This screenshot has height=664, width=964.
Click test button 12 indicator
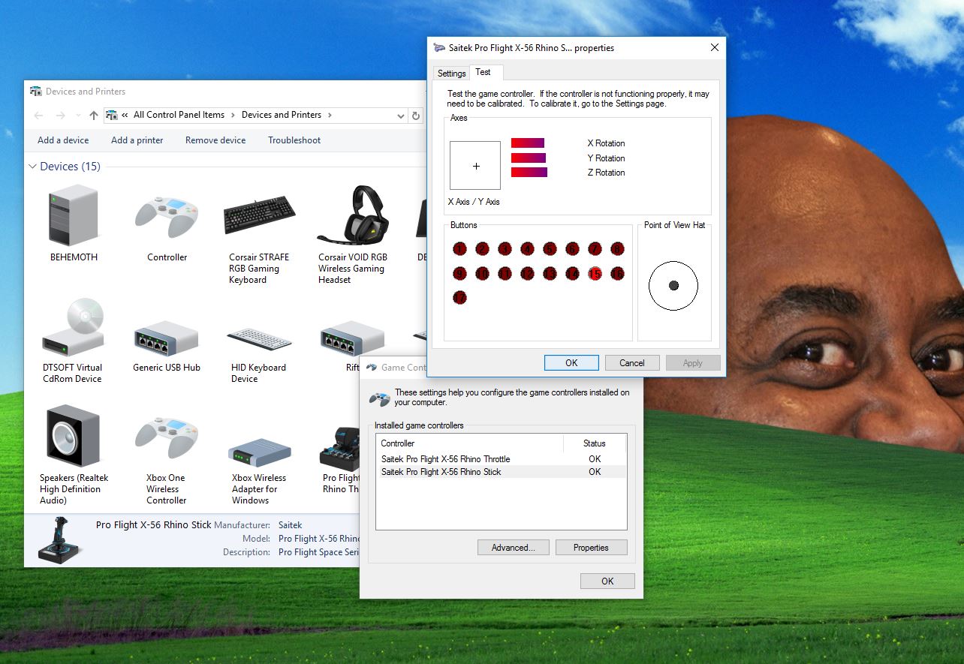click(527, 274)
